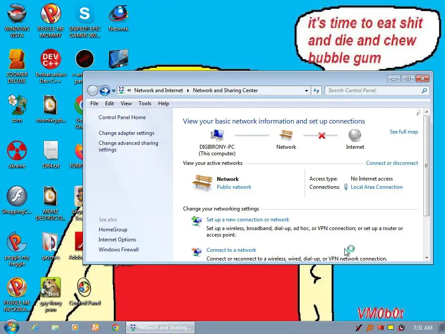
Task: Go to Control Panel Home
Action: point(122,117)
